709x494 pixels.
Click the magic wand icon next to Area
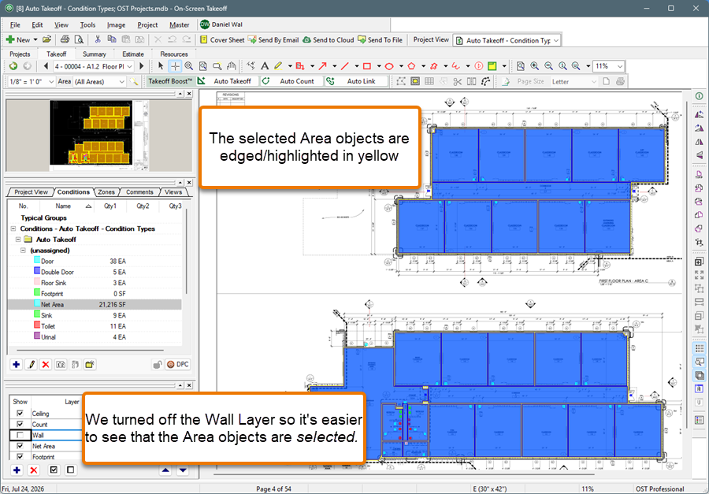pos(134,81)
